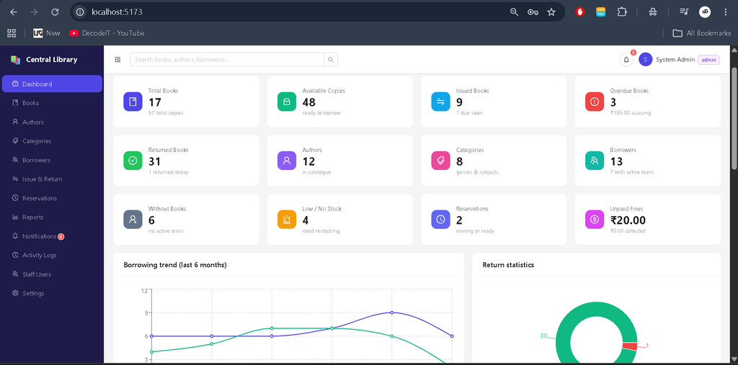Open the password key icon in address bar

coord(533,12)
